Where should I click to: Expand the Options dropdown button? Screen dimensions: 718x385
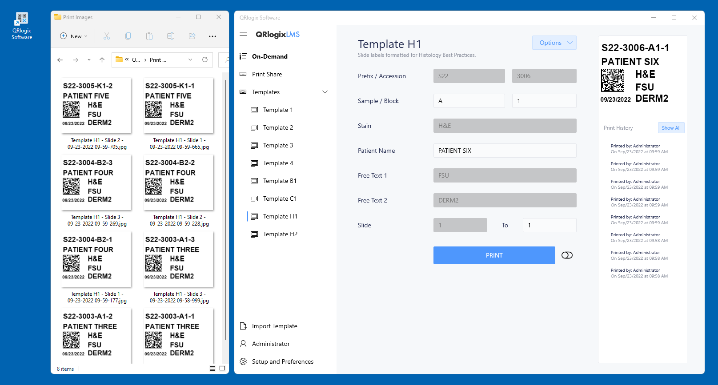coord(554,43)
